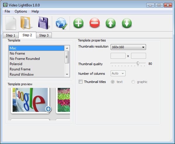Choose the Polaroid template
Viewport: 175px width, 144px height.
click(x=16, y=64)
